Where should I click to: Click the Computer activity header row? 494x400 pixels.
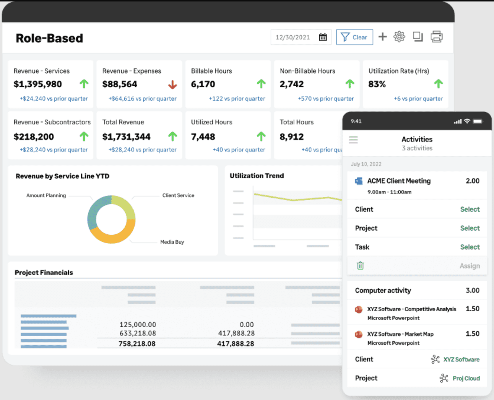point(417,290)
